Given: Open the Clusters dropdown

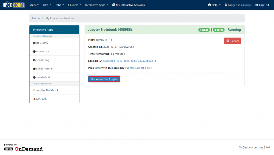Looking at the screenshot, I should [x=74, y=5].
